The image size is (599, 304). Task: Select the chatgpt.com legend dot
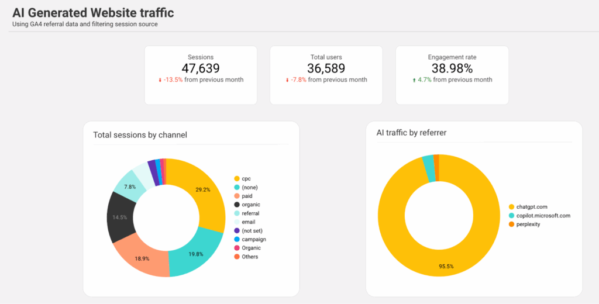(x=511, y=206)
